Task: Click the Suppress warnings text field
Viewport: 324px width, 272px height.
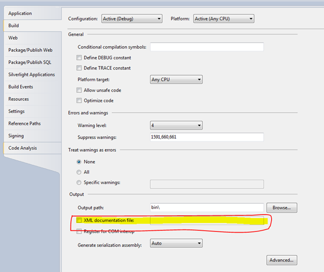Action: coord(207,137)
